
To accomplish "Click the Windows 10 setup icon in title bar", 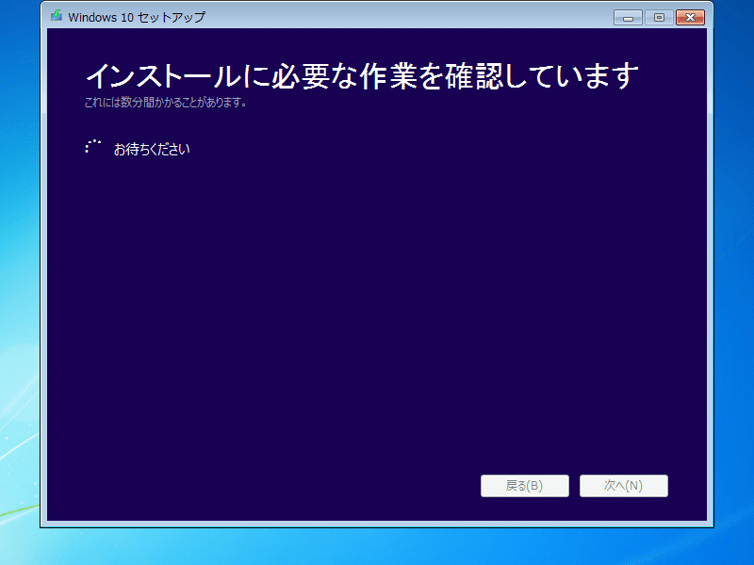I will pyautogui.click(x=57, y=17).
